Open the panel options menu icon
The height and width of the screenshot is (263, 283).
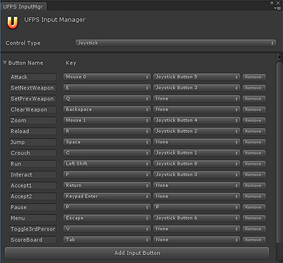pyautogui.click(x=278, y=8)
